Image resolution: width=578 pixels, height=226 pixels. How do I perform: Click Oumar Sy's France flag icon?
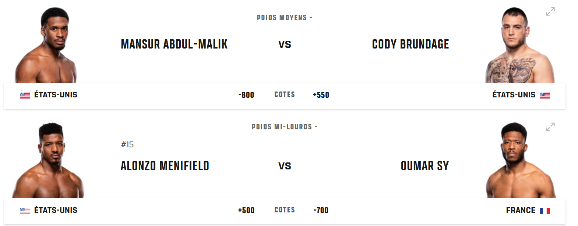[545, 211]
